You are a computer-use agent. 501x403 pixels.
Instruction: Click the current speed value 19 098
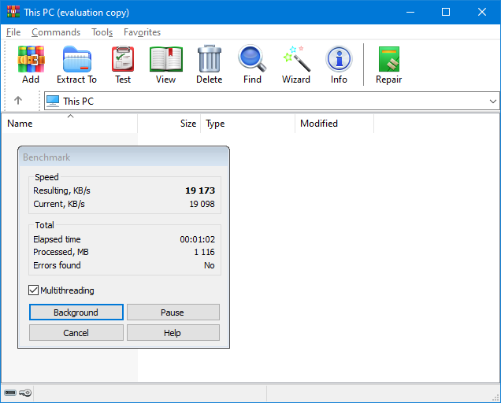point(202,204)
